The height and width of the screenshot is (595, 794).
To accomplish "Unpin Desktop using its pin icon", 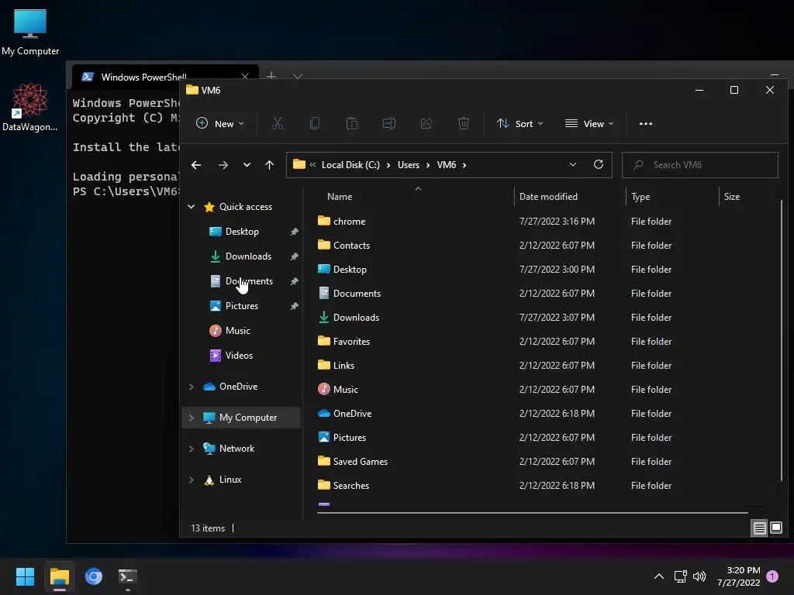I will click(x=294, y=232).
